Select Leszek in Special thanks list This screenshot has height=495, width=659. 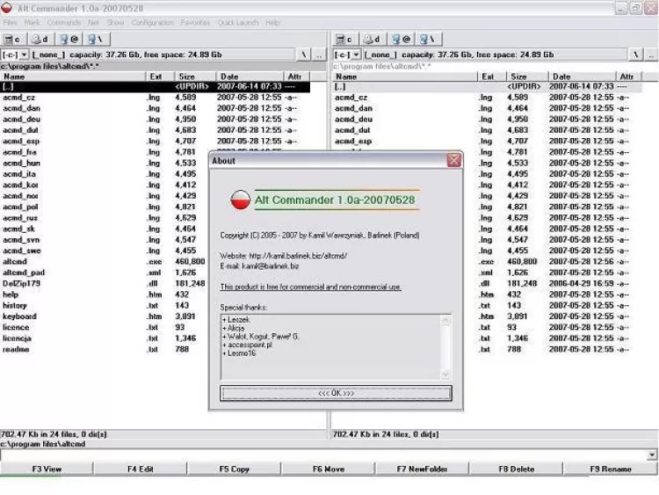point(238,320)
